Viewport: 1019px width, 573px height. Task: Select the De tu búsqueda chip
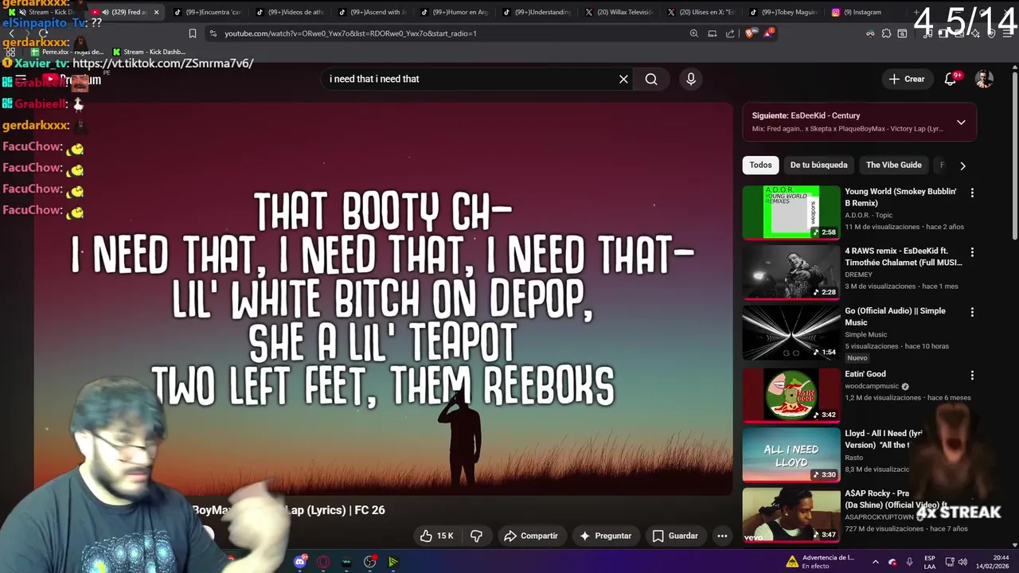(x=818, y=165)
